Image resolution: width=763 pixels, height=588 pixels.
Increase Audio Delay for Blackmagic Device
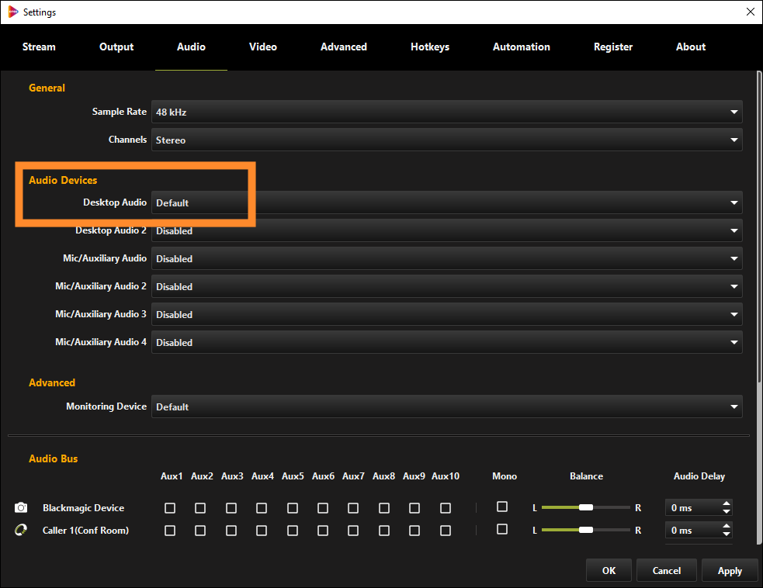726,503
